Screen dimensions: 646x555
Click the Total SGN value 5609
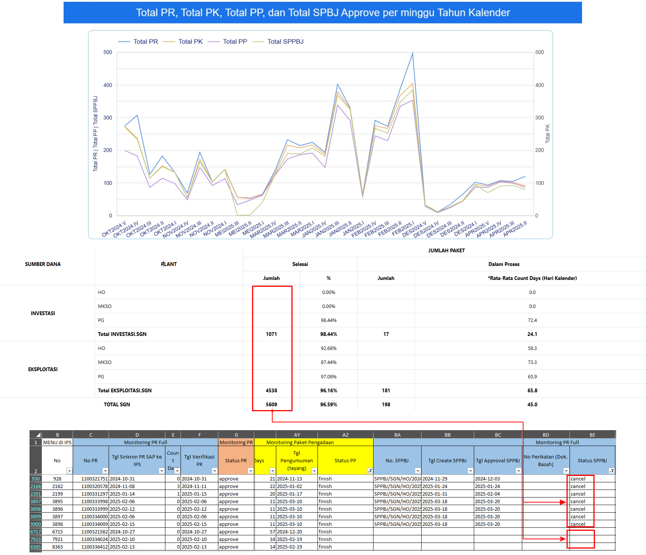point(271,404)
